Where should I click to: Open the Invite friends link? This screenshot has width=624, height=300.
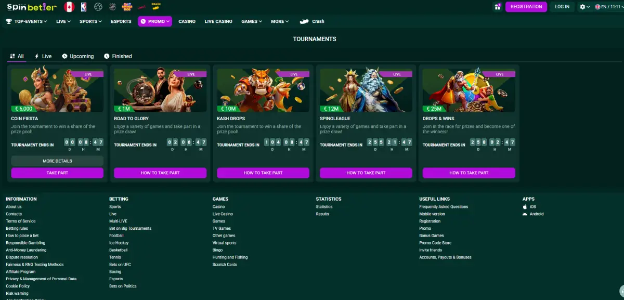(x=431, y=250)
